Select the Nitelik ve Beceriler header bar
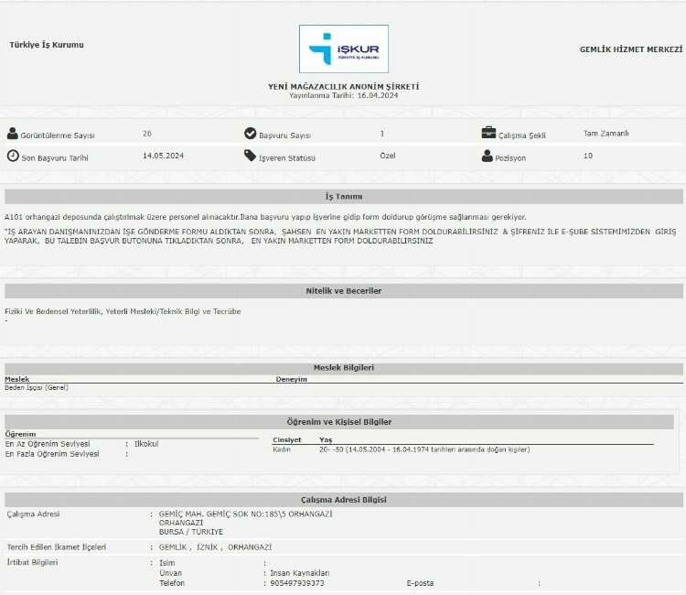686x595 pixels. point(343,291)
